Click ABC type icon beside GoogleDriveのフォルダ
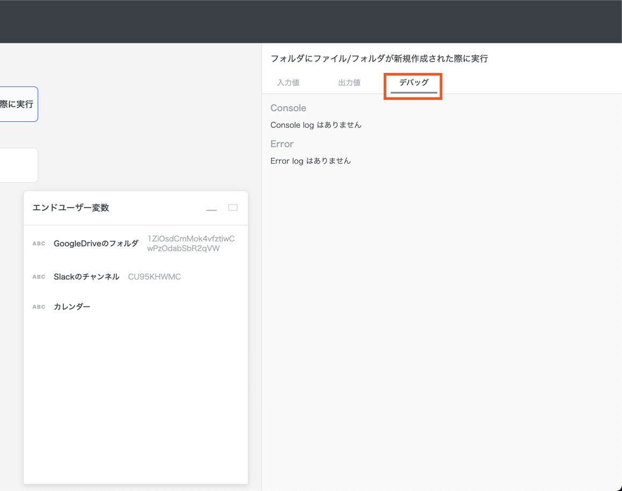622x491 pixels. tap(39, 244)
